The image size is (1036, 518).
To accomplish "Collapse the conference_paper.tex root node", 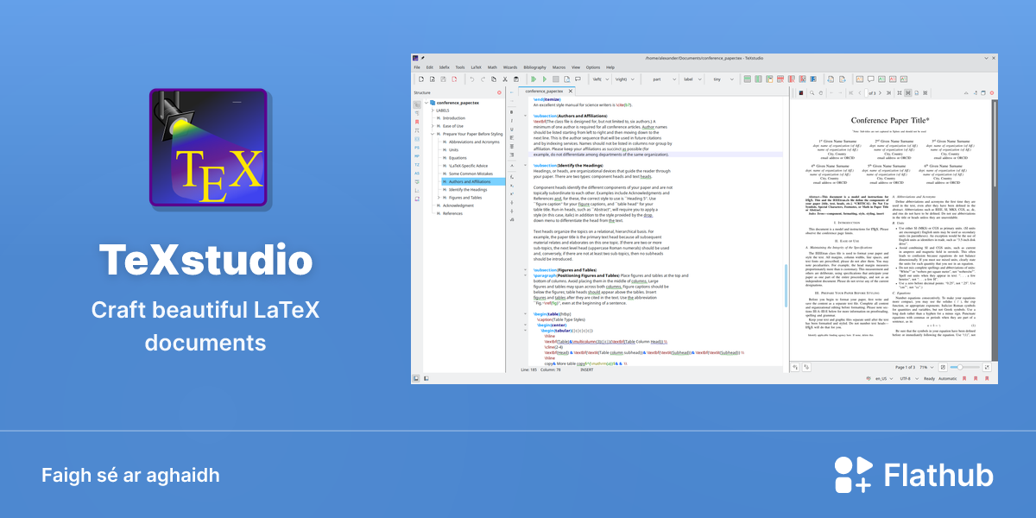I will tap(426, 103).
